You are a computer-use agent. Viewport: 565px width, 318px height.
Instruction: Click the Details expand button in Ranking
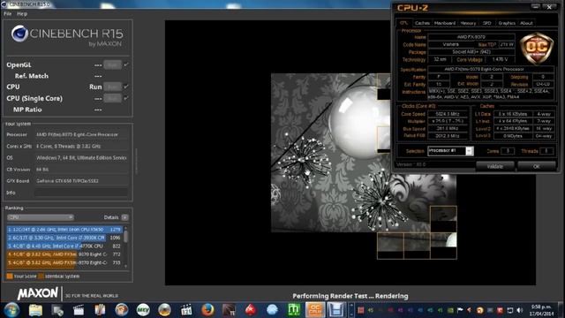125,217
